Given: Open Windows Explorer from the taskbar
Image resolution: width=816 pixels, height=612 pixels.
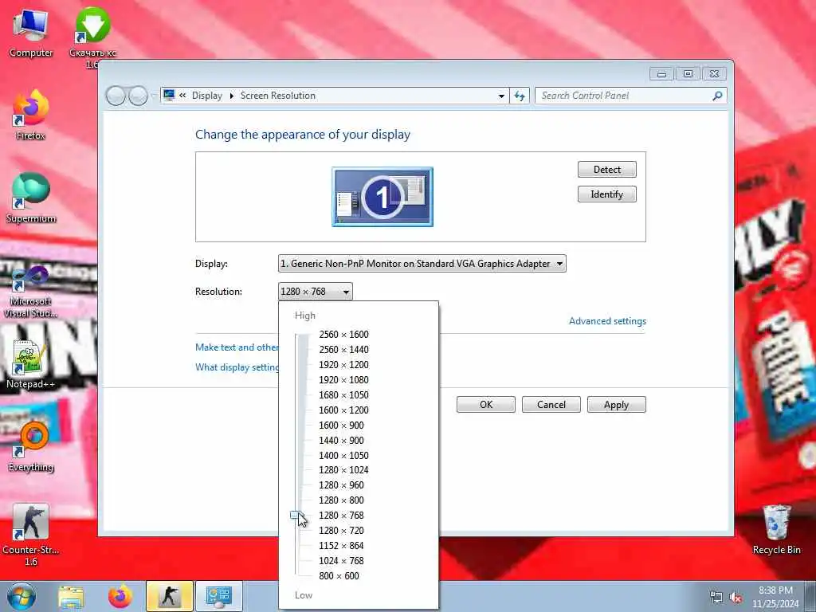Looking at the screenshot, I should point(71,596).
